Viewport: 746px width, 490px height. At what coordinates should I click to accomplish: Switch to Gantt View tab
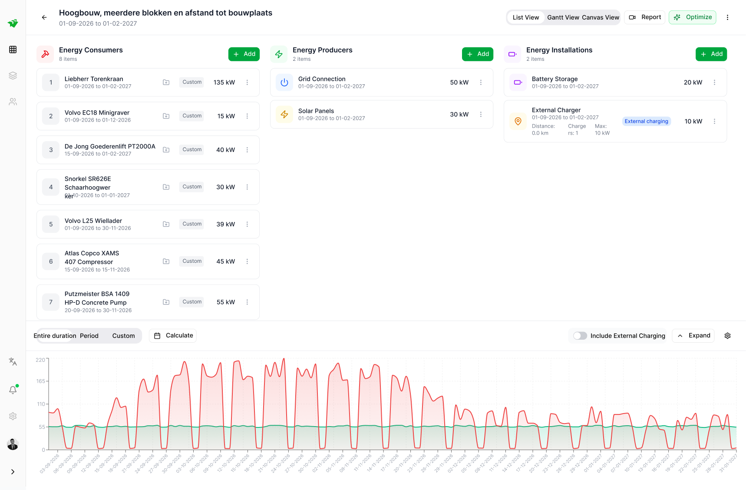pos(563,17)
